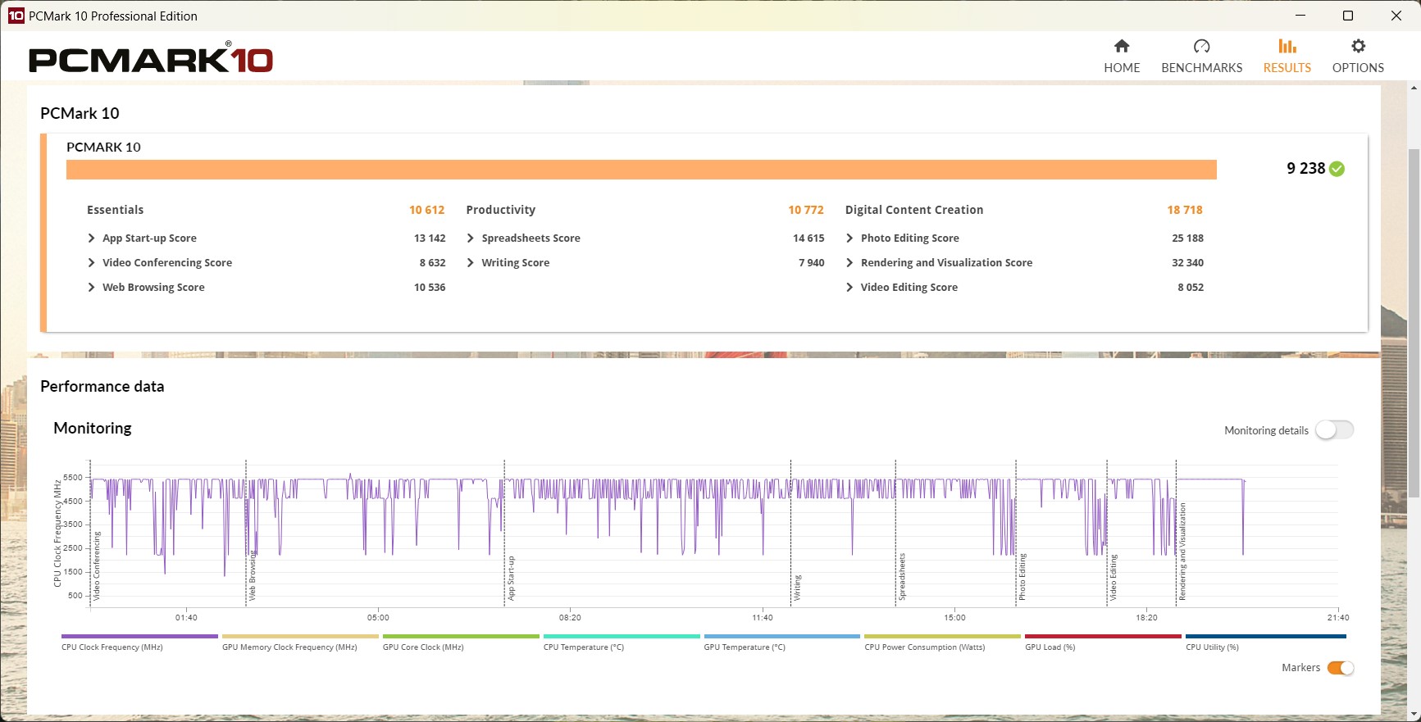
Task: Click Video Editing marker on chart
Action: coord(1114,578)
